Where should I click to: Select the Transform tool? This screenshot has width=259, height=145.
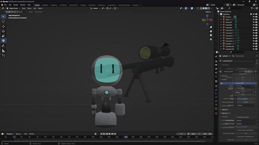[x=3, y=41]
